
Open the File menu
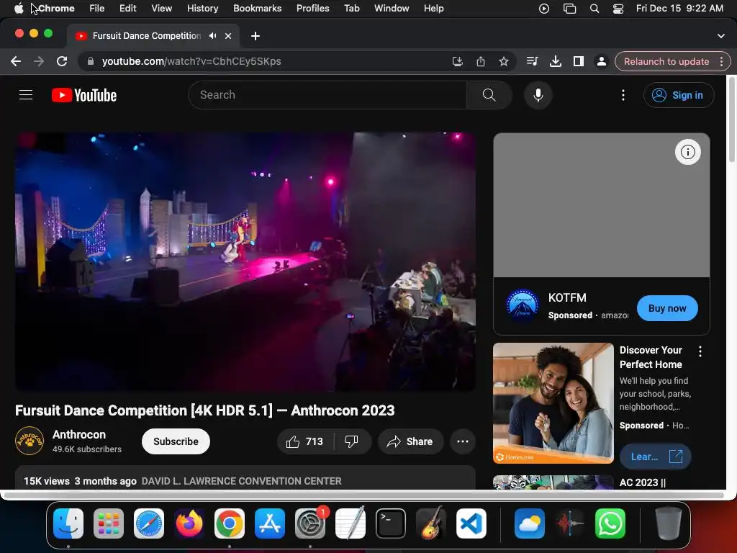coord(97,9)
